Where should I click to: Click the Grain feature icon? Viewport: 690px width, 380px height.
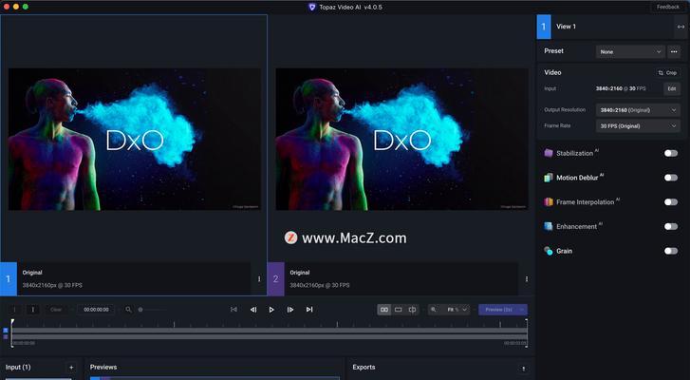(549, 251)
